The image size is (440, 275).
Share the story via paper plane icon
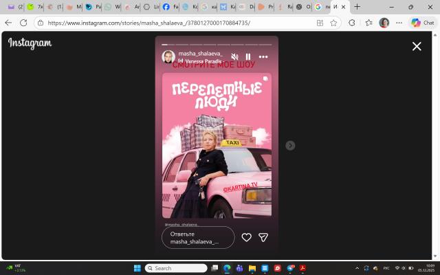(263, 237)
